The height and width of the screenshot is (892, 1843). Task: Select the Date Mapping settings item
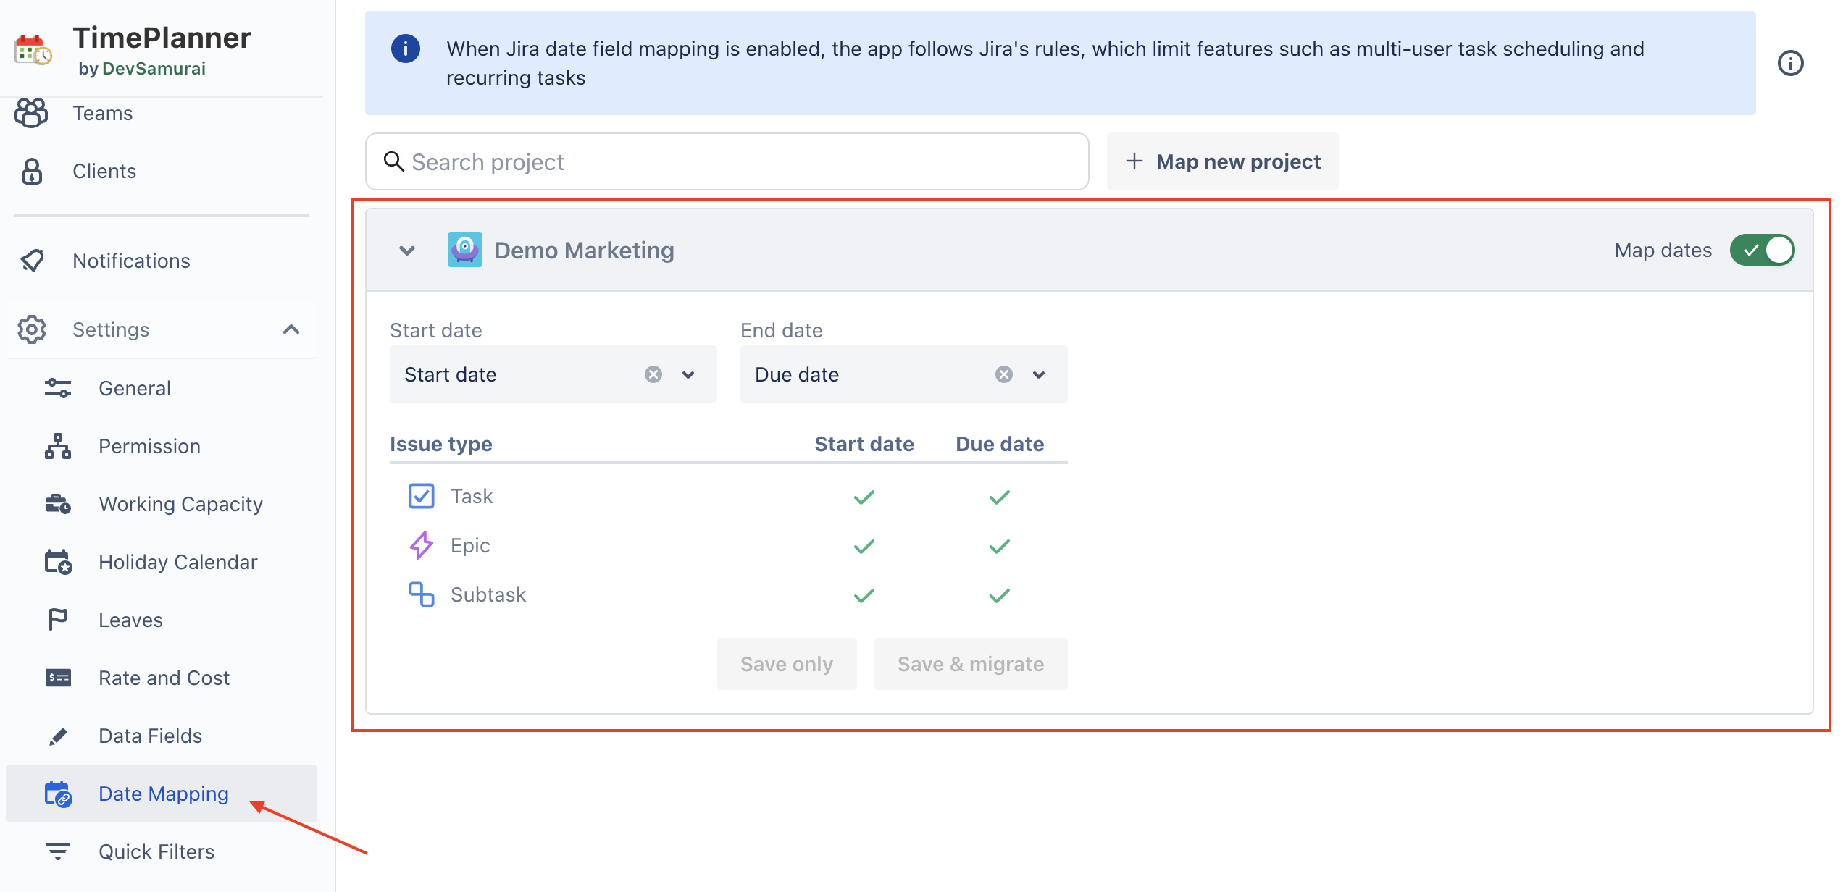tap(162, 794)
